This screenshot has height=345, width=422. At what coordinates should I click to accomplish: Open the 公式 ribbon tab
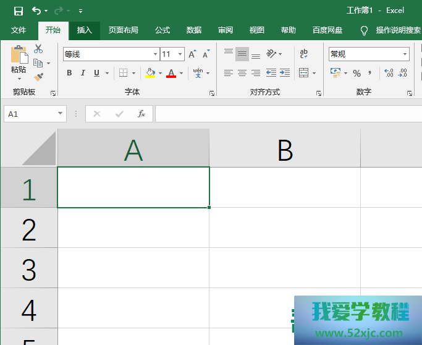coord(162,30)
